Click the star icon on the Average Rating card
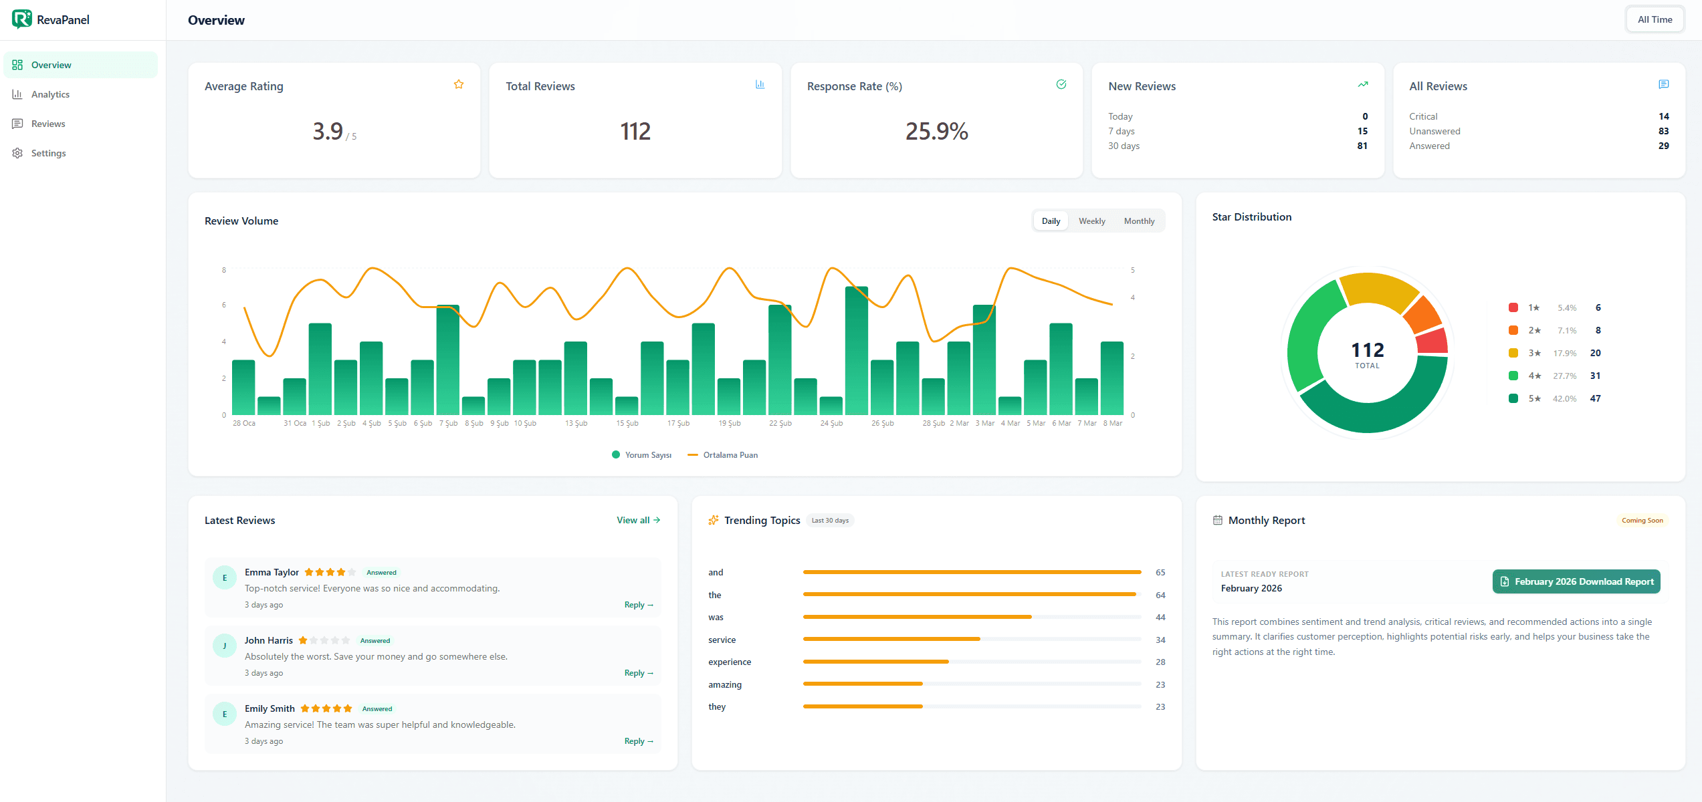 (459, 84)
